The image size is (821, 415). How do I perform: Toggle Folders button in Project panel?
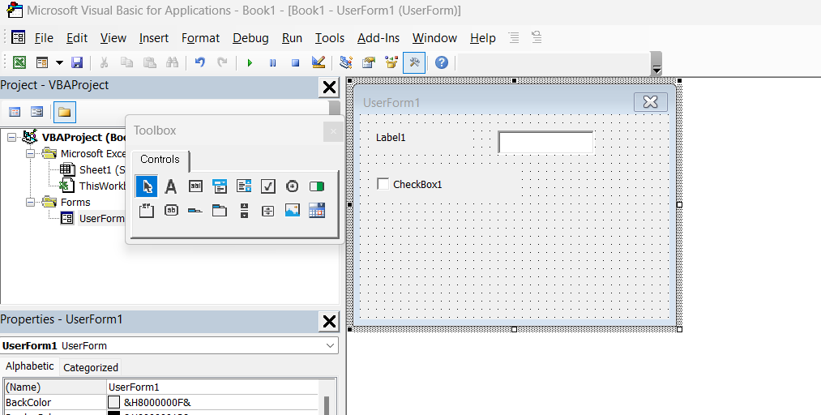(64, 112)
